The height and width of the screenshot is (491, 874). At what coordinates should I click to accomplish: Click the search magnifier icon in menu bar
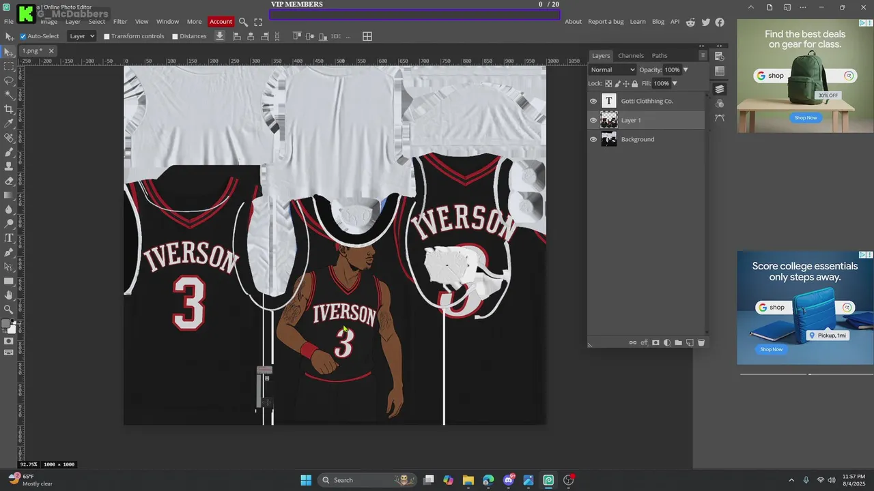point(243,22)
